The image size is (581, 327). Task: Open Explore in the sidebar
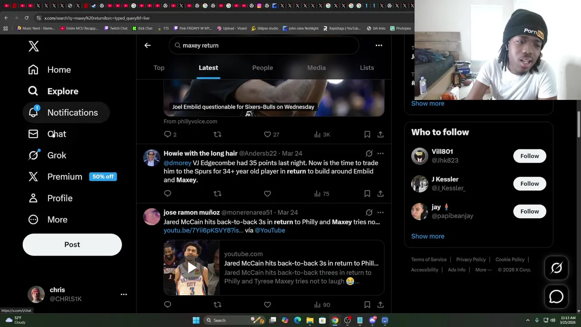[53, 91]
